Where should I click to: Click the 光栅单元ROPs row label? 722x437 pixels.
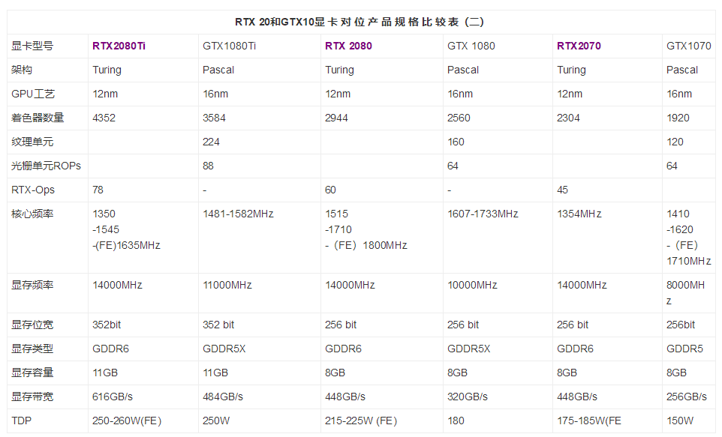pyautogui.click(x=46, y=166)
